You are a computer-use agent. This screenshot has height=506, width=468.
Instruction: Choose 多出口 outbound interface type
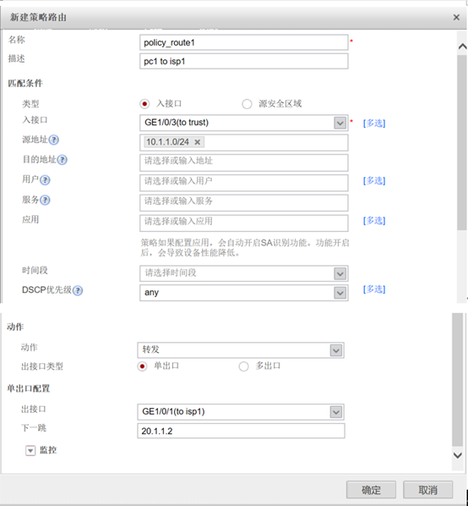pos(243,366)
